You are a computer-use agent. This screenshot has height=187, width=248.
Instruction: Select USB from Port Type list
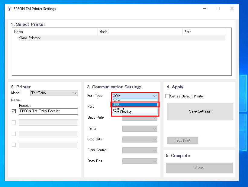(x=134, y=105)
